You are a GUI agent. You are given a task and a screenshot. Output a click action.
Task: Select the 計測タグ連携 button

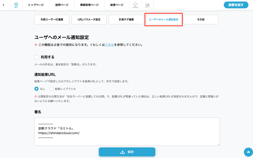point(126,20)
